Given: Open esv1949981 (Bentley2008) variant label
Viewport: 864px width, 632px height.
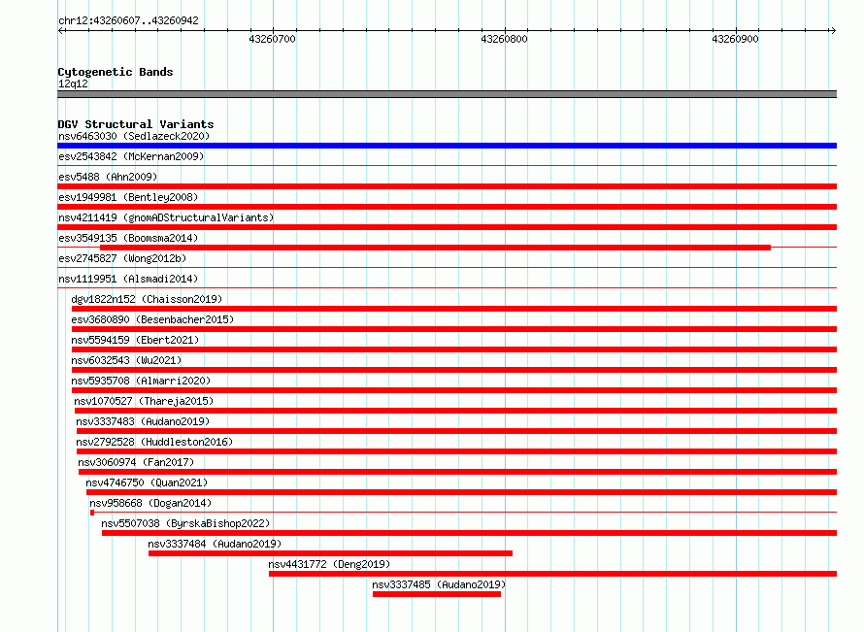Looking at the screenshot, I should pos(128,197).
